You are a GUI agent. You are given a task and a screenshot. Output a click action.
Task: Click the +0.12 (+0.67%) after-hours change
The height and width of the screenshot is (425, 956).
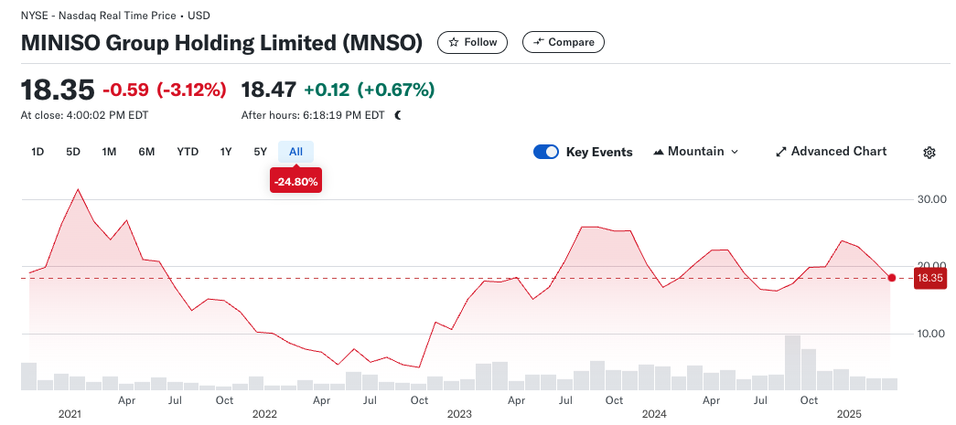coord(370,90)
